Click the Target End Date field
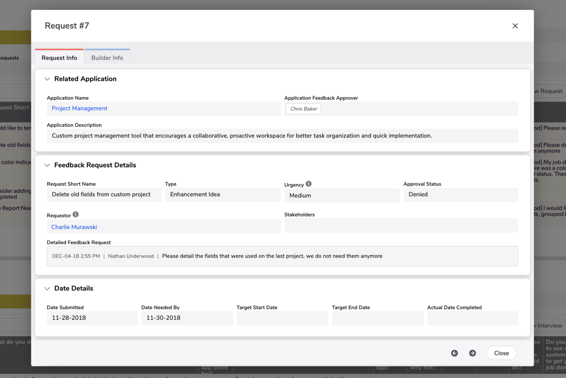This screenshot has height=378, width=566. [377, 318]
